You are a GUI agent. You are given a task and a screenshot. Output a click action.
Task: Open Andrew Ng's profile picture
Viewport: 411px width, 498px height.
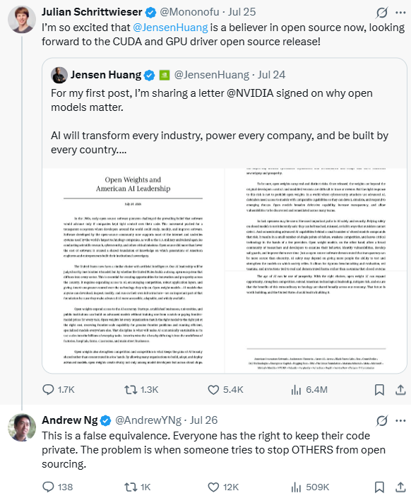click(22, 427)
